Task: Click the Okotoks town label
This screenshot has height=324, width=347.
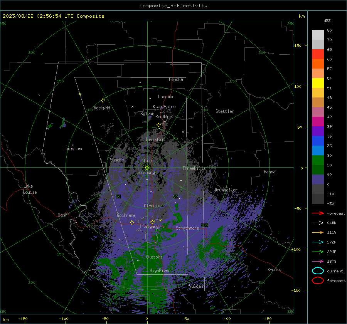Action: [154, 257]
